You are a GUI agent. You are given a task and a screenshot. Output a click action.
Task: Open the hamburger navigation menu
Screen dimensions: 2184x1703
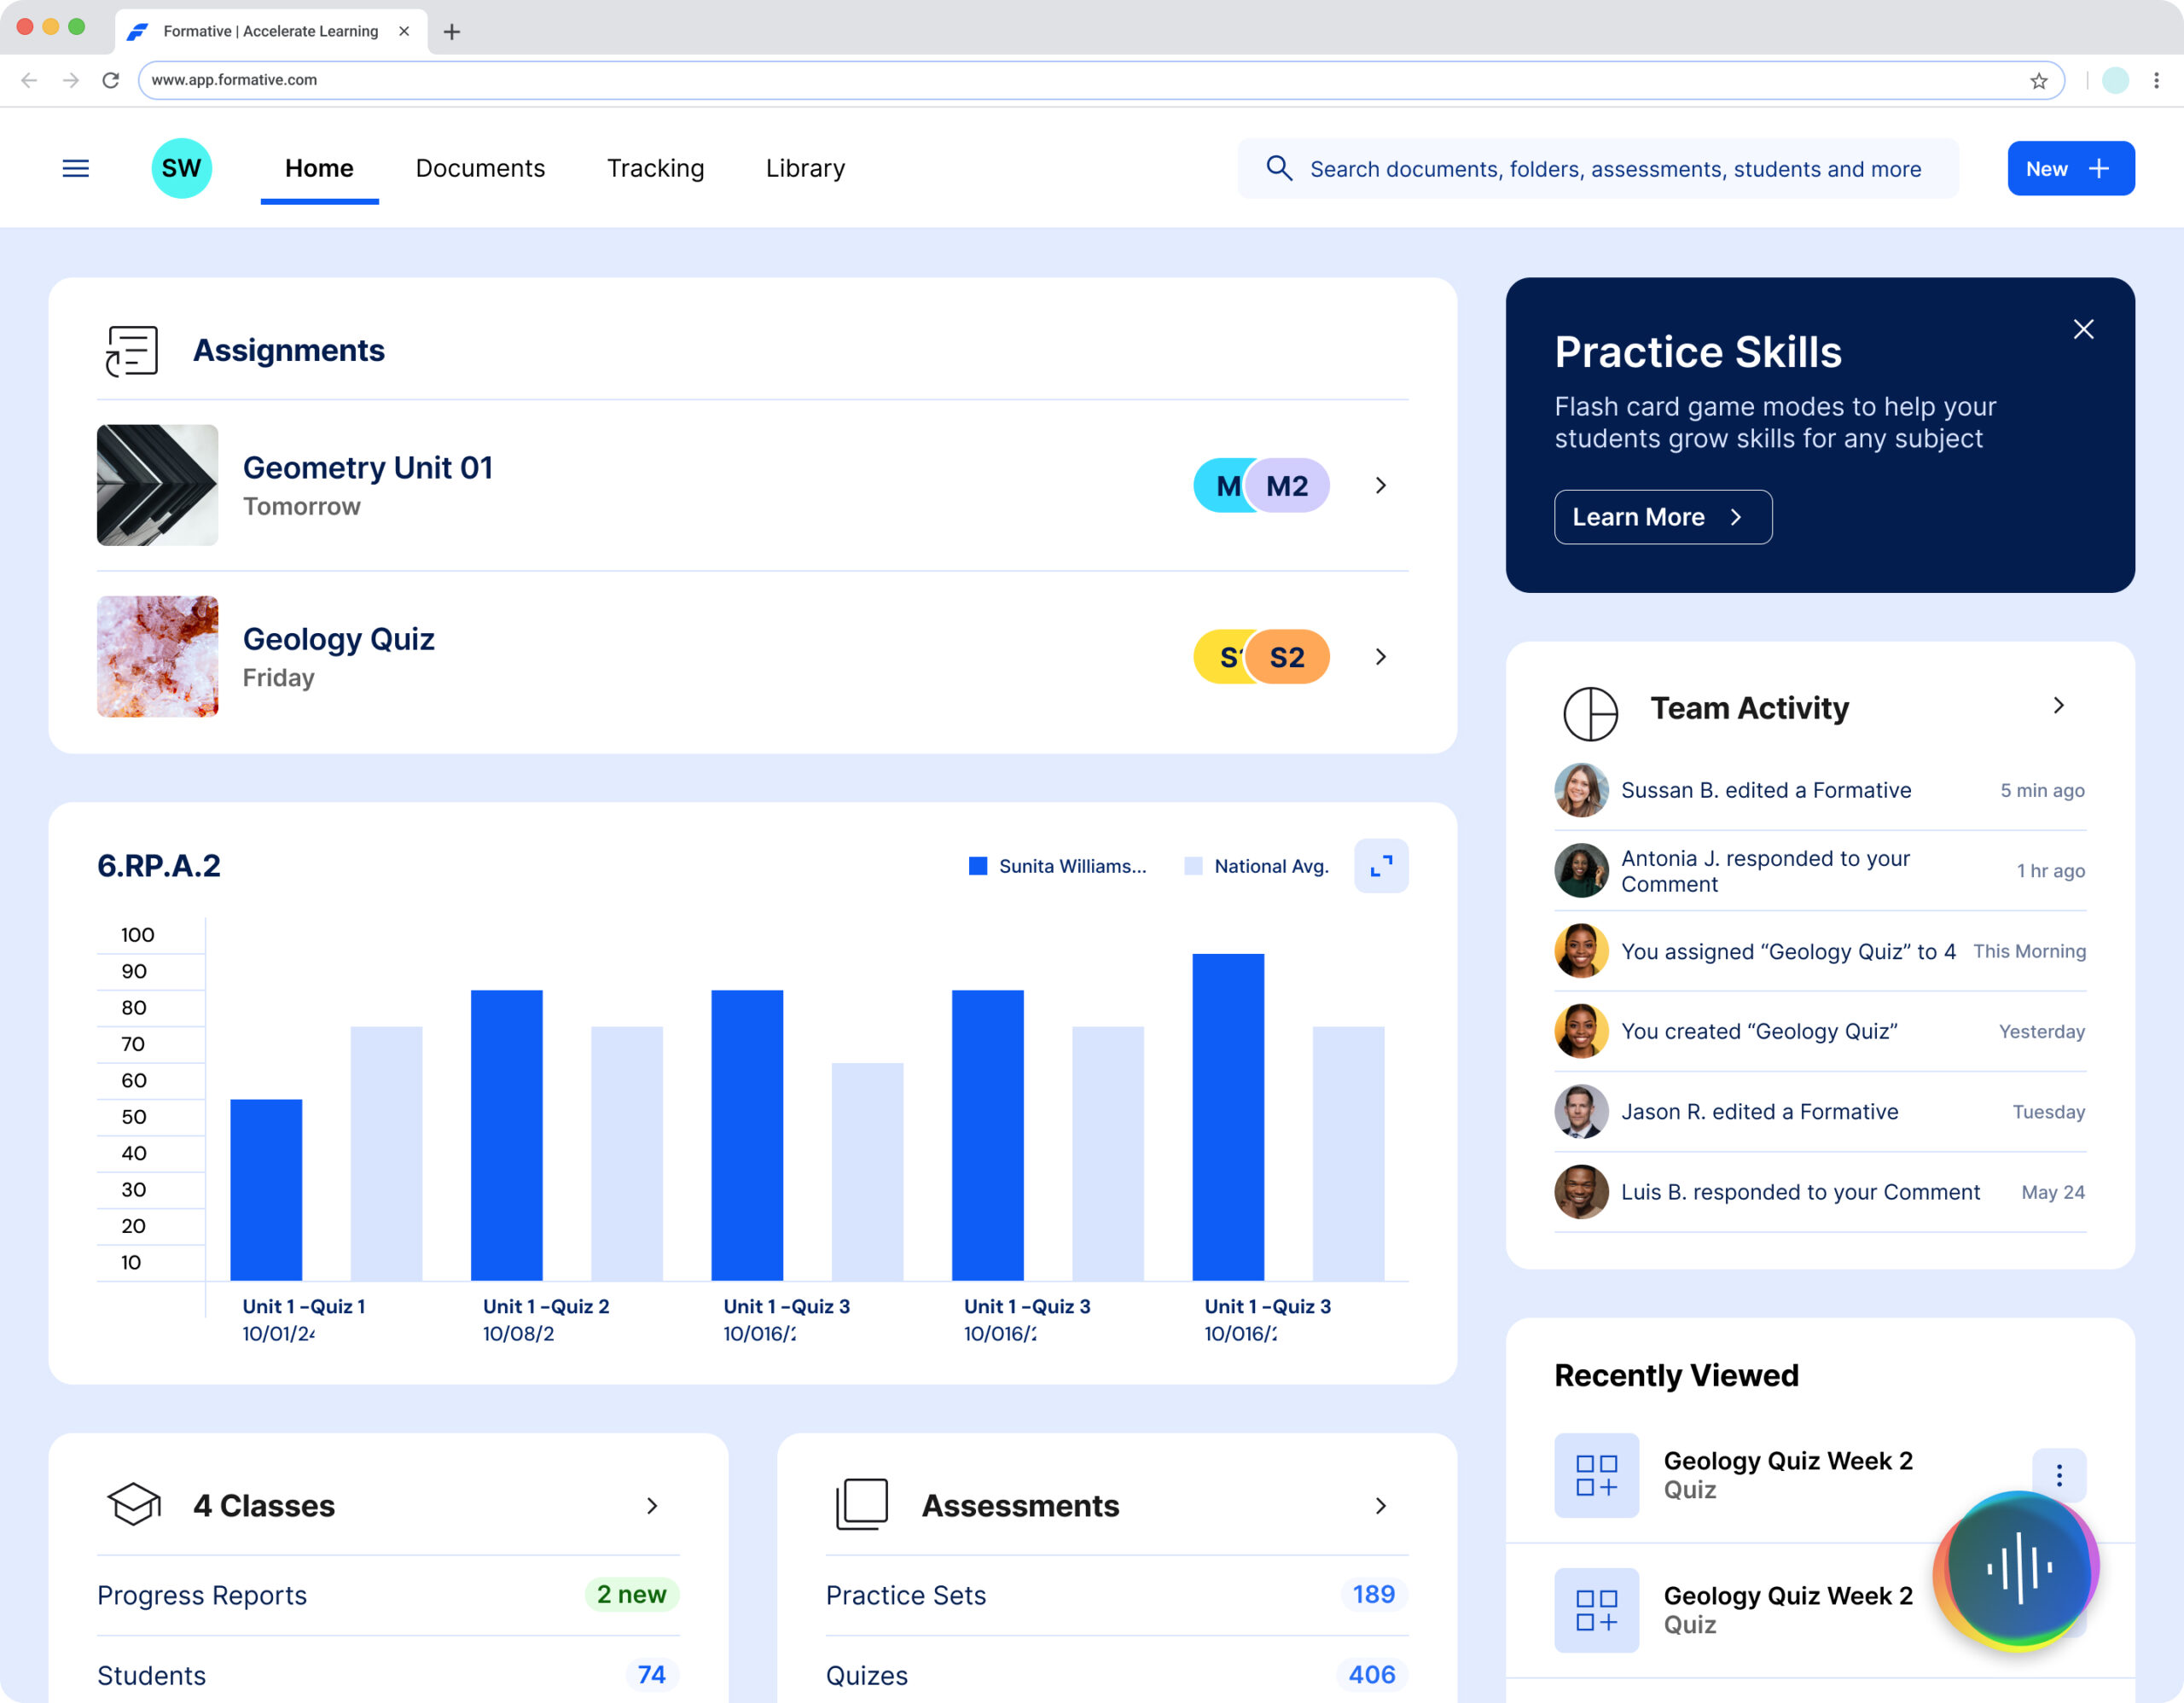coord(76,168)
